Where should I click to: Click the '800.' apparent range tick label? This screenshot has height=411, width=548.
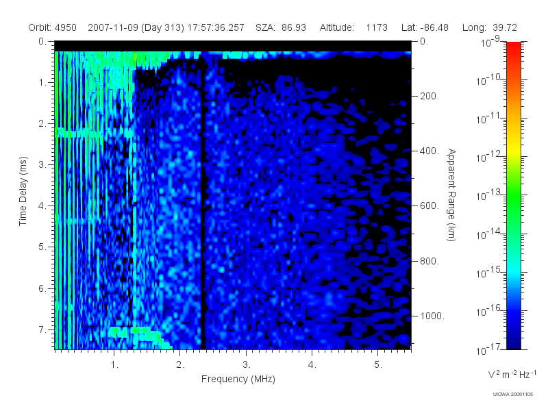click(x=429, y=261)
